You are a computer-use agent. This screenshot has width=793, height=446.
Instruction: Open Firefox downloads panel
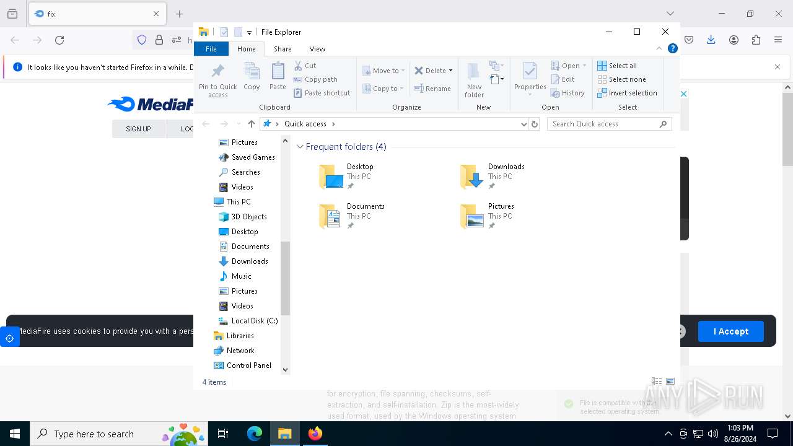point(711,40)
